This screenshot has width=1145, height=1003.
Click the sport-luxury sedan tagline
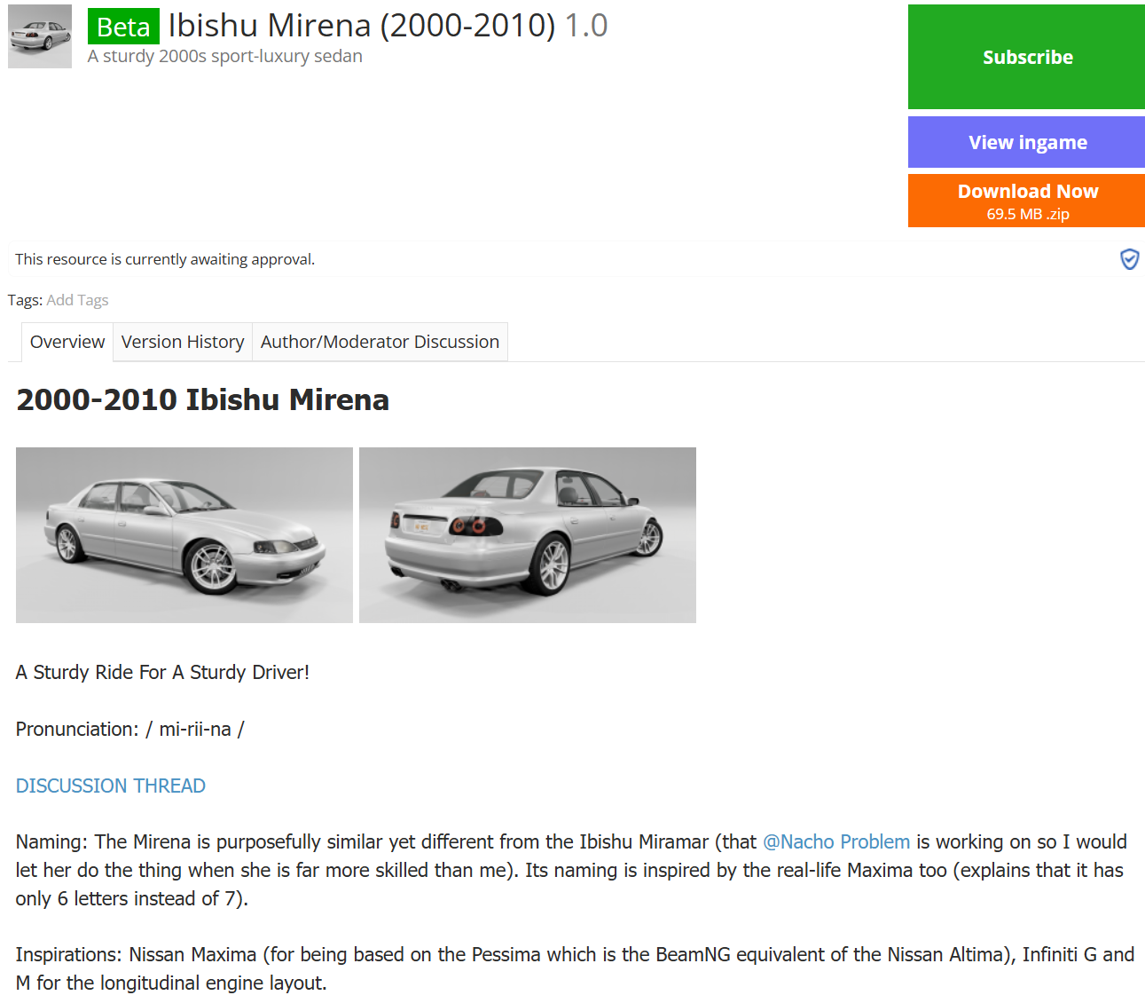[225, 56]
